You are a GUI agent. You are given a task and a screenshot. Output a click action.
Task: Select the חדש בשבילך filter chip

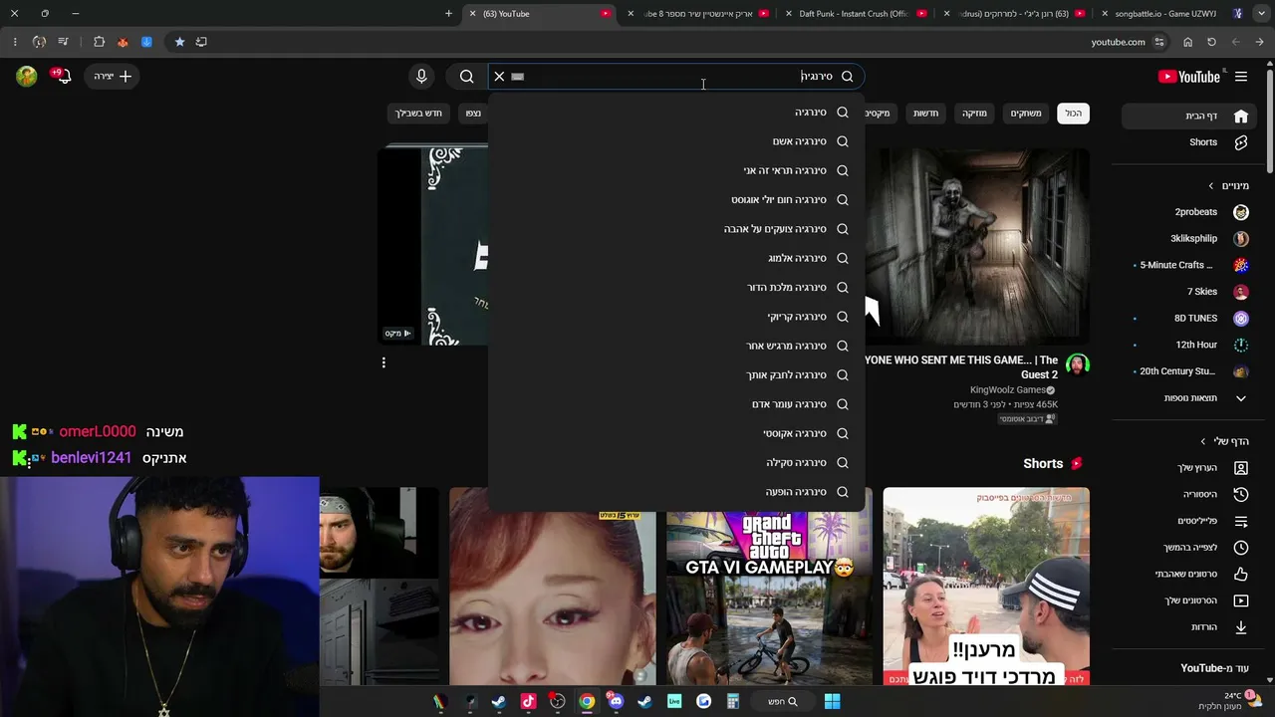(418, 114)
